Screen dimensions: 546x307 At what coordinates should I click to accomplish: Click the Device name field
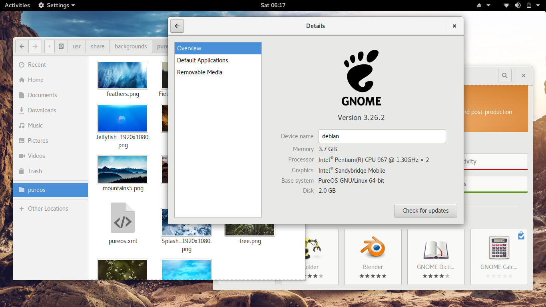coord(382,136)
